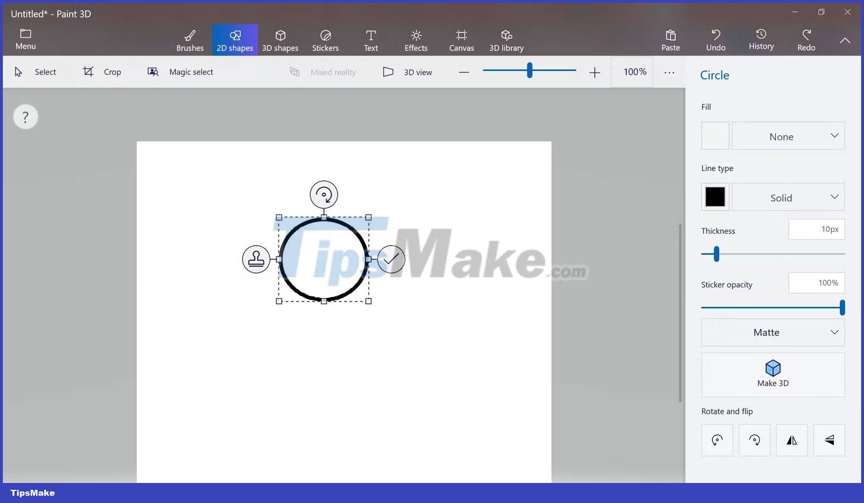Image resolution: width=864 pixels, height=503 pixels.
Task: Click the canvas area scrollbar
Action: point(680,312)
